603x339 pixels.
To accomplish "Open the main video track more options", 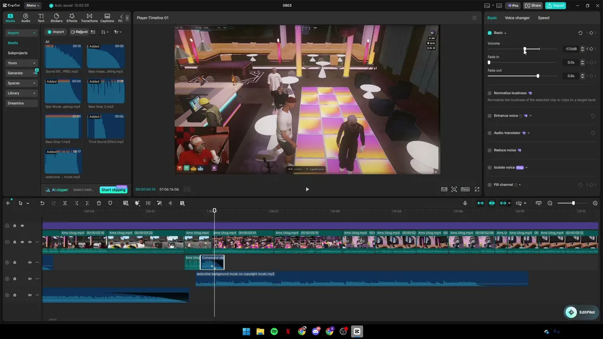I will click(x=37, y=242).
